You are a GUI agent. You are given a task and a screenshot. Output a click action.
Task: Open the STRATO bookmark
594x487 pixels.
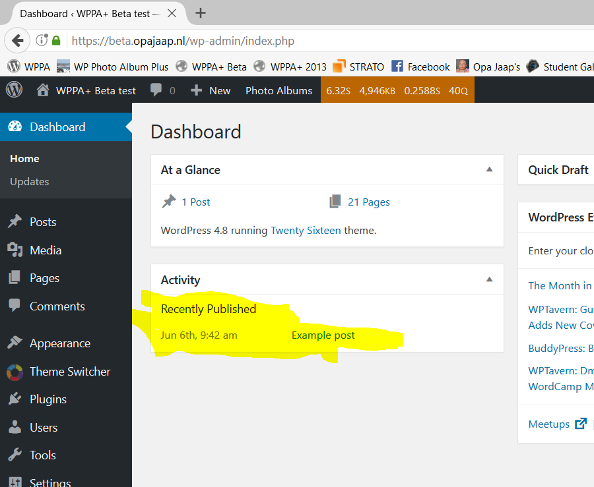tap(358, 67)
